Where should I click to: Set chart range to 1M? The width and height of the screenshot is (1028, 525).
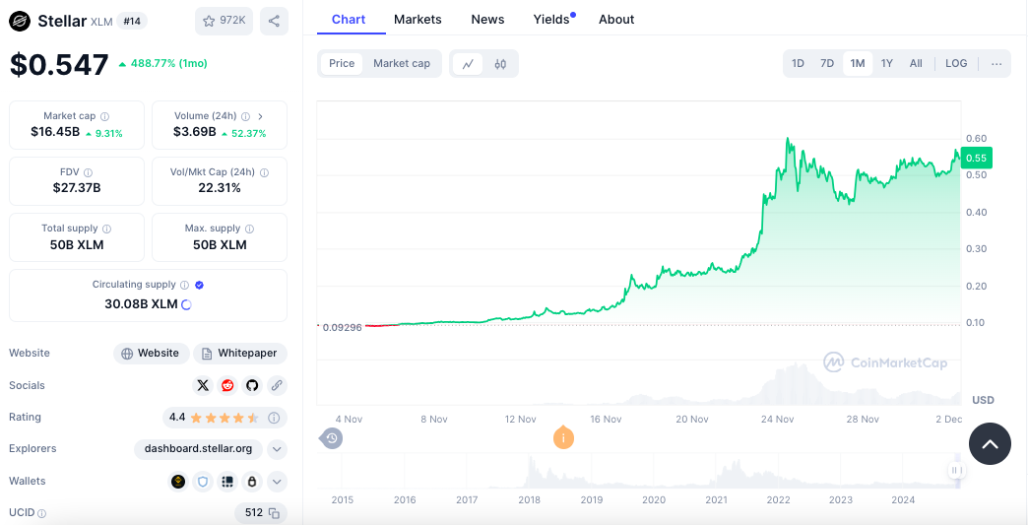click(858, 64)
